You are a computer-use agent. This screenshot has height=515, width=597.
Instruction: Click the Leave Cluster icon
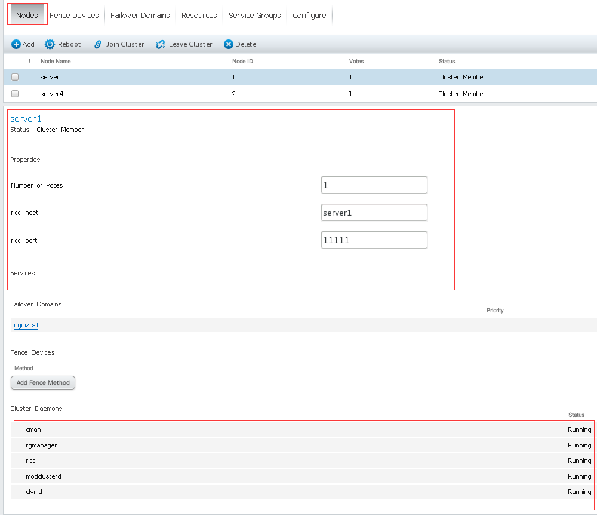pyautogui.click(x=161, y=44)
